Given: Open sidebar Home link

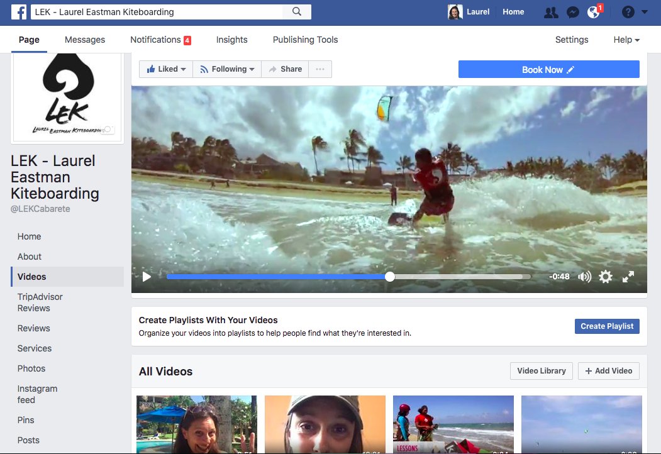Looking at the screenshot, I should pyautogui.click(x=29, y=236).
